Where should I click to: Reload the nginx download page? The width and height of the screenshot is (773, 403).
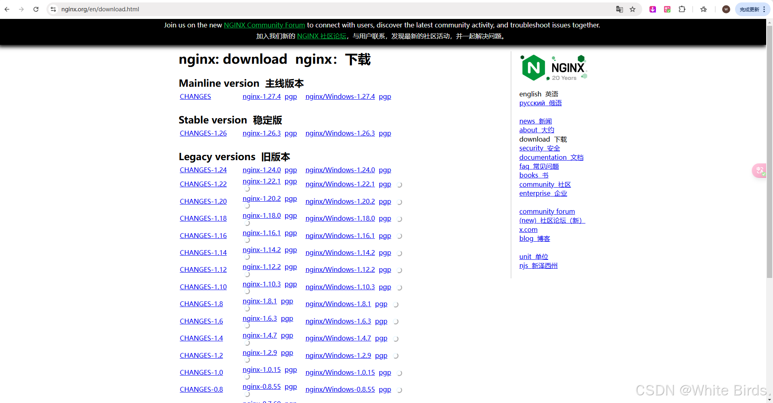click(x=36, y=9)
